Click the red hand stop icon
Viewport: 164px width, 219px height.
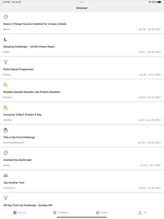tap(6, 130)
